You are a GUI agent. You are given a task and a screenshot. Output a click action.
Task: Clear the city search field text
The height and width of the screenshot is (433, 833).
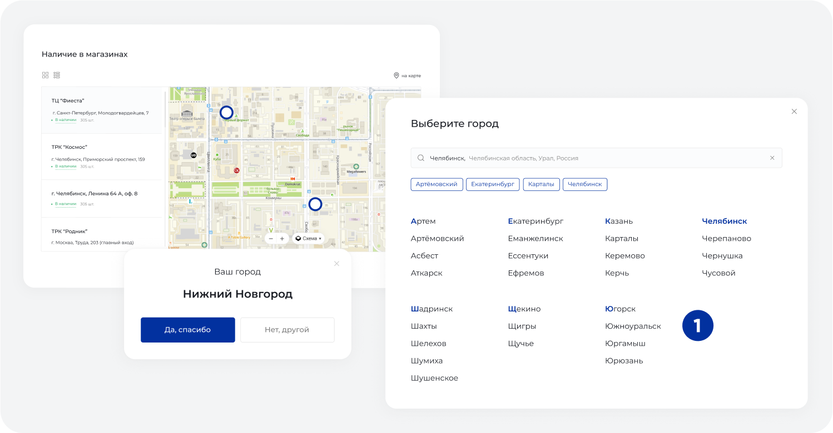coord(772,158)
